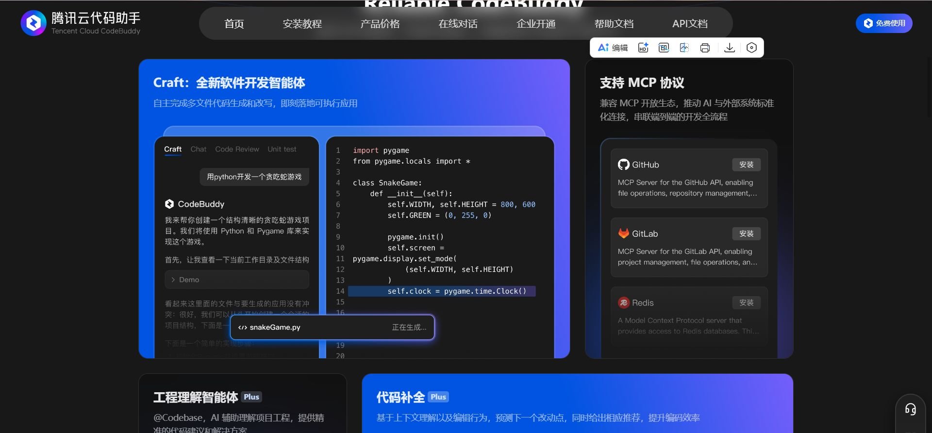Click the background removal (cutout) icon
Image resolution: width=932 pixels, height=433 pixels.
click(x=684, y=48)
